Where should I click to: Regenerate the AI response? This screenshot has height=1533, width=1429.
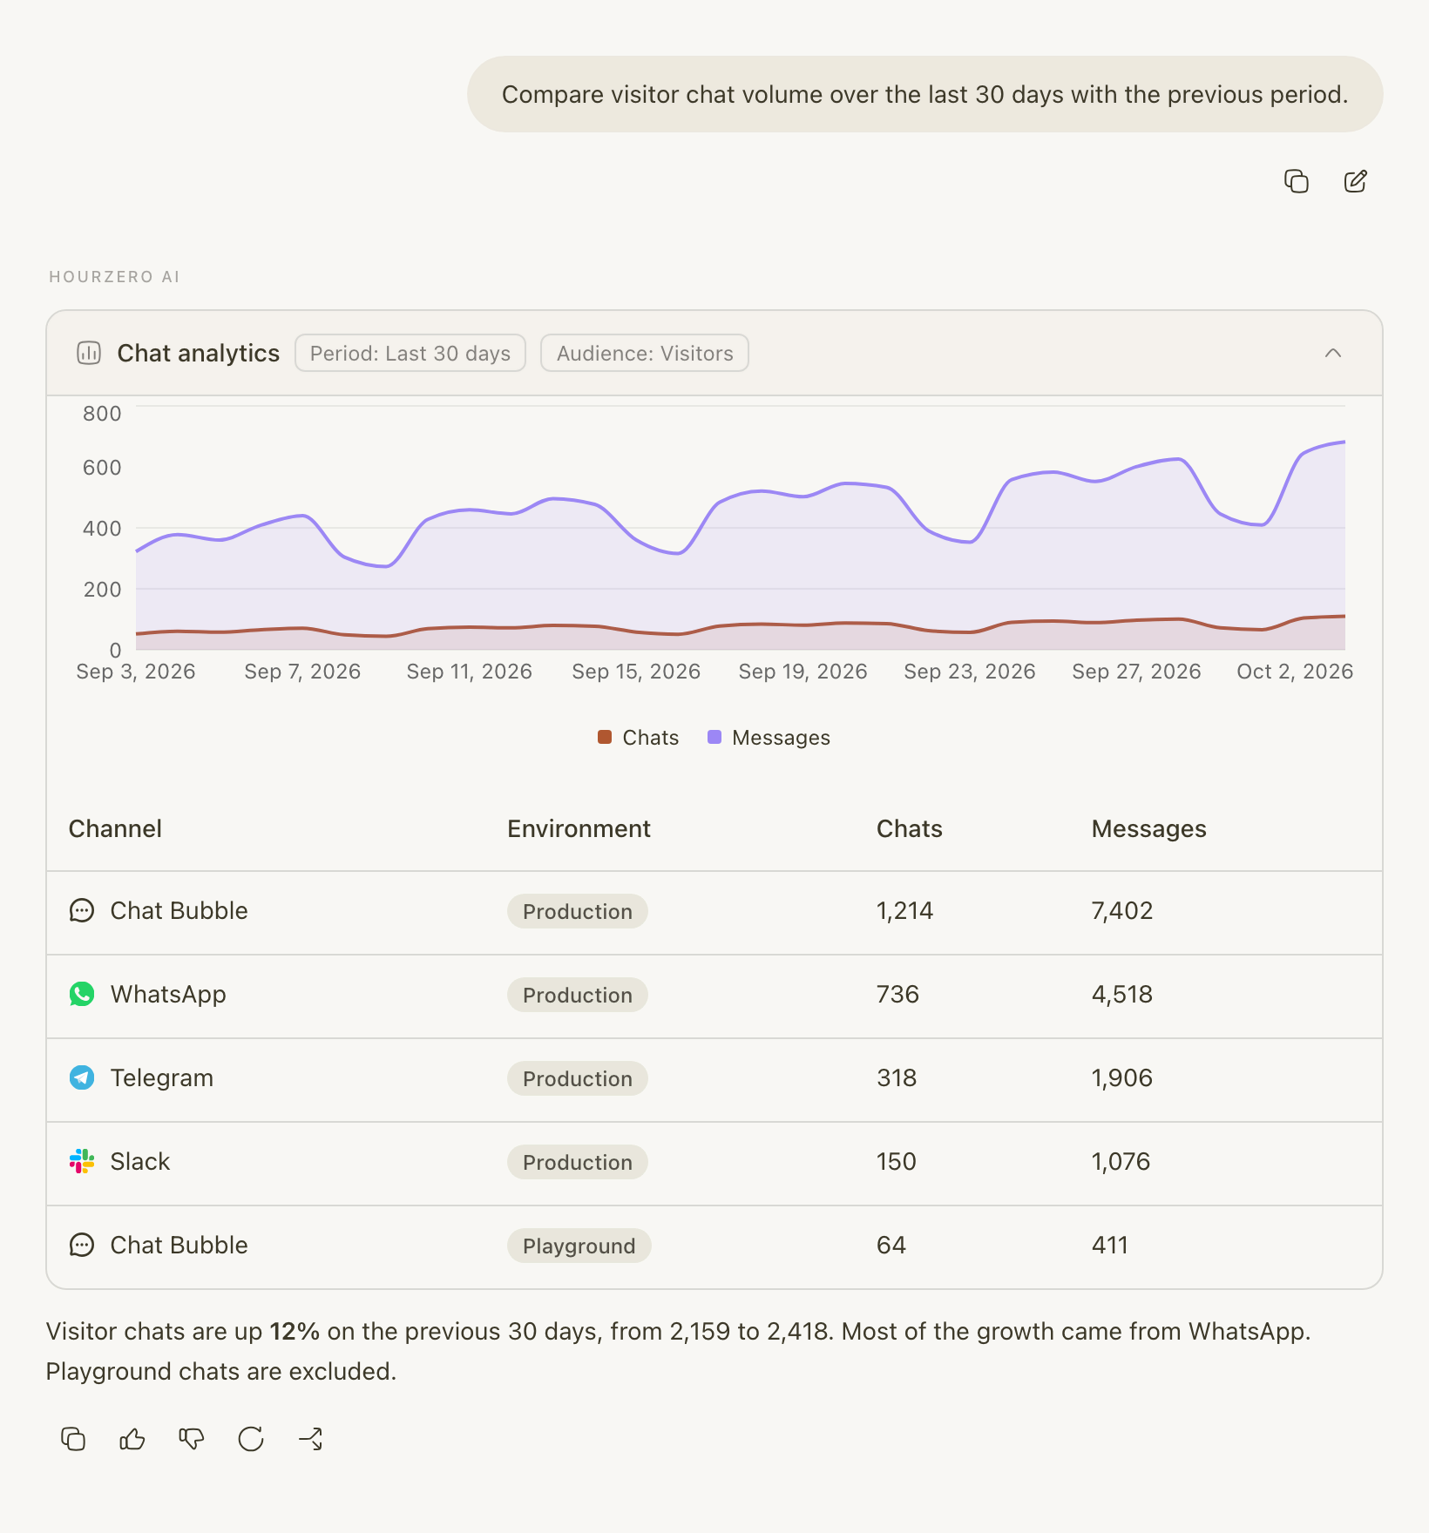click(251, 1439)
